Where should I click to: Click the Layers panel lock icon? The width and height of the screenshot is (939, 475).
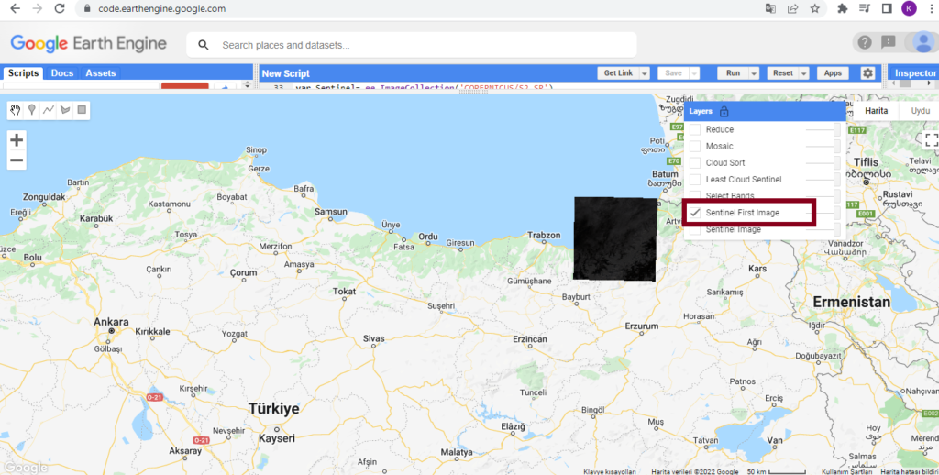coord(724,111)
